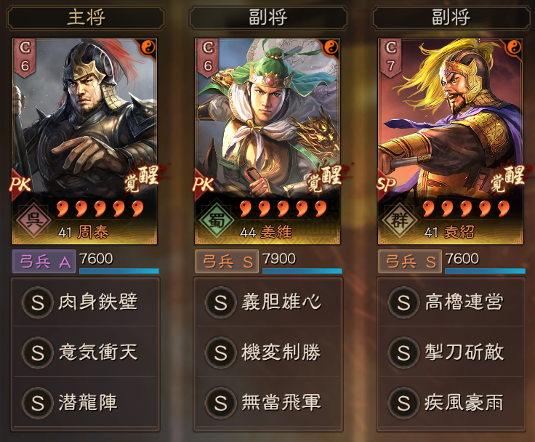The image size is (535, 442).
Task: Click the 呉 faction emblem on 周泰's card
Action: 33,220
